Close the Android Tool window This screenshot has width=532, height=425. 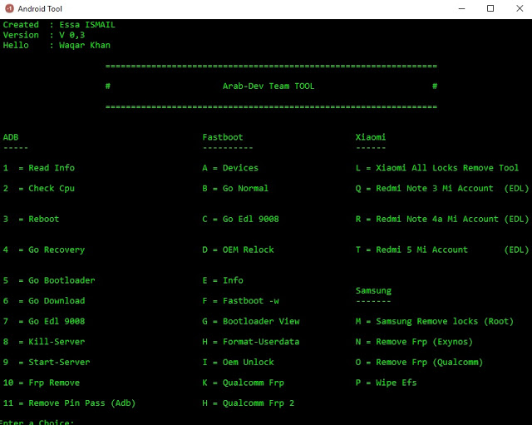pos(520,8)
